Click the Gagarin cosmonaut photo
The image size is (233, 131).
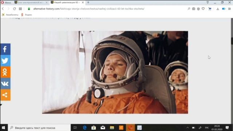[115, 72]
